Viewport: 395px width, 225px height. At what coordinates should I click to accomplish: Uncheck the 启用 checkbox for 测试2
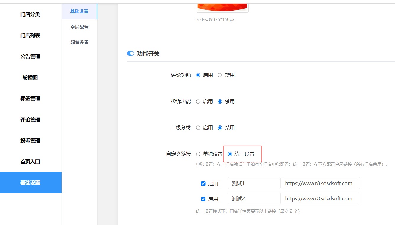[x=203, y=199]
